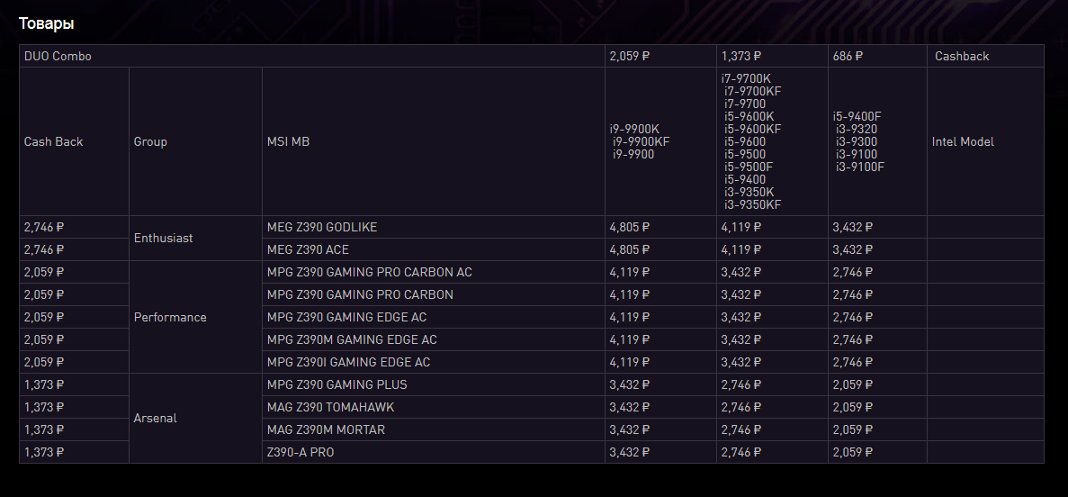
Task: Click the 'Товары' heading
Action: [x=46, y=24]
